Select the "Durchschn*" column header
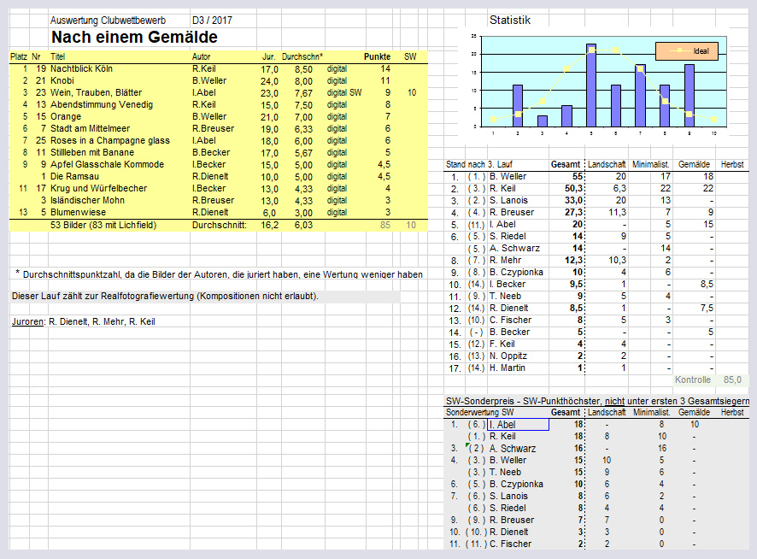 (302, 56)
